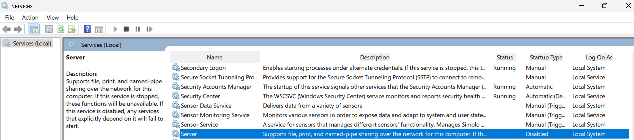
Task: Click the Back arrow toolbar icon
Action: (6, 29)
